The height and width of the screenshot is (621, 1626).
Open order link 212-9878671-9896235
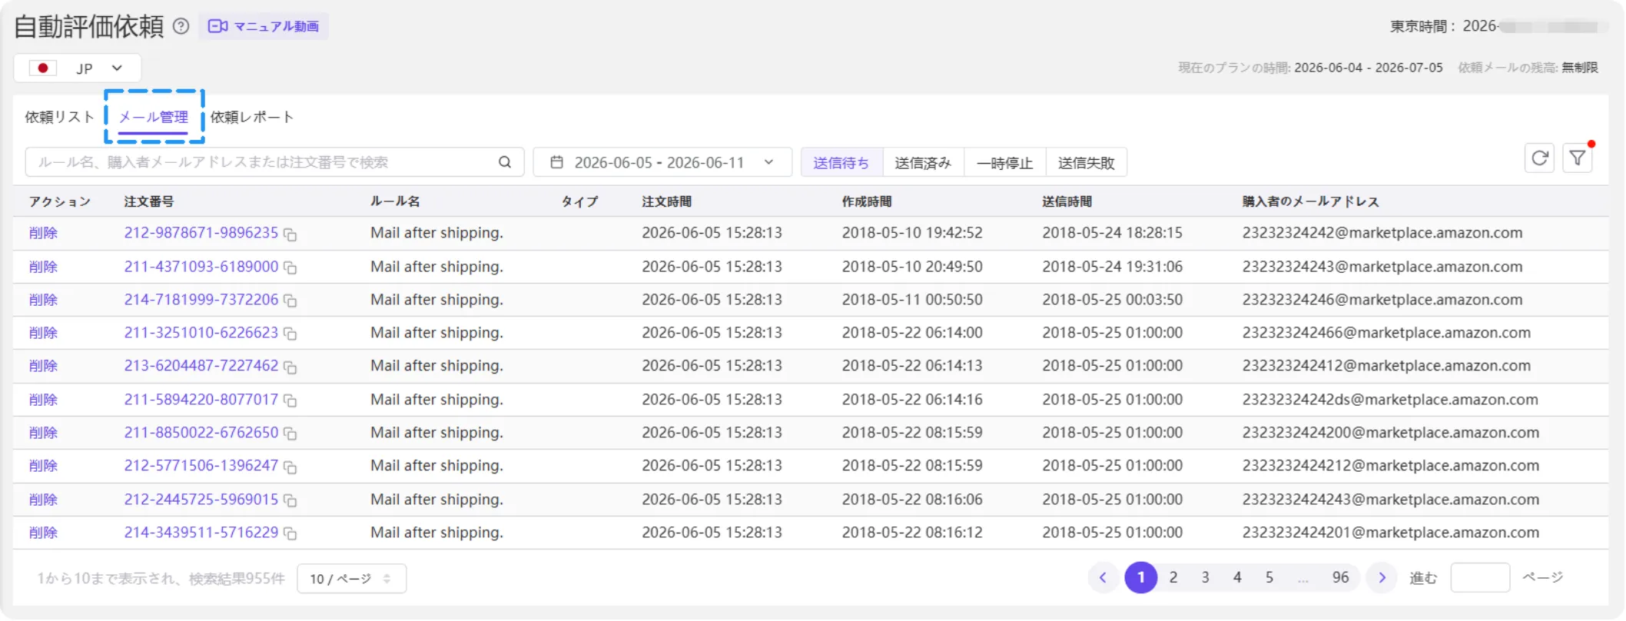click(x=201, y=233)
